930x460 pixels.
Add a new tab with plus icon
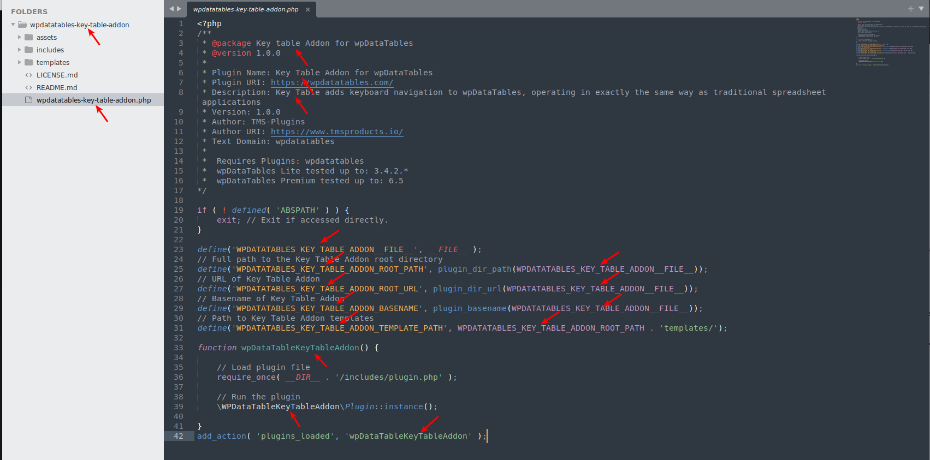(x=910, y=9)
